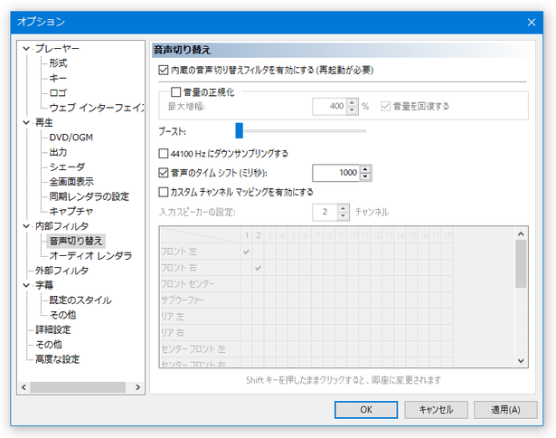Open 既定のスタイル subtitle settings
The height and width of the screenshot is (438, 556).
coord(80,300)
